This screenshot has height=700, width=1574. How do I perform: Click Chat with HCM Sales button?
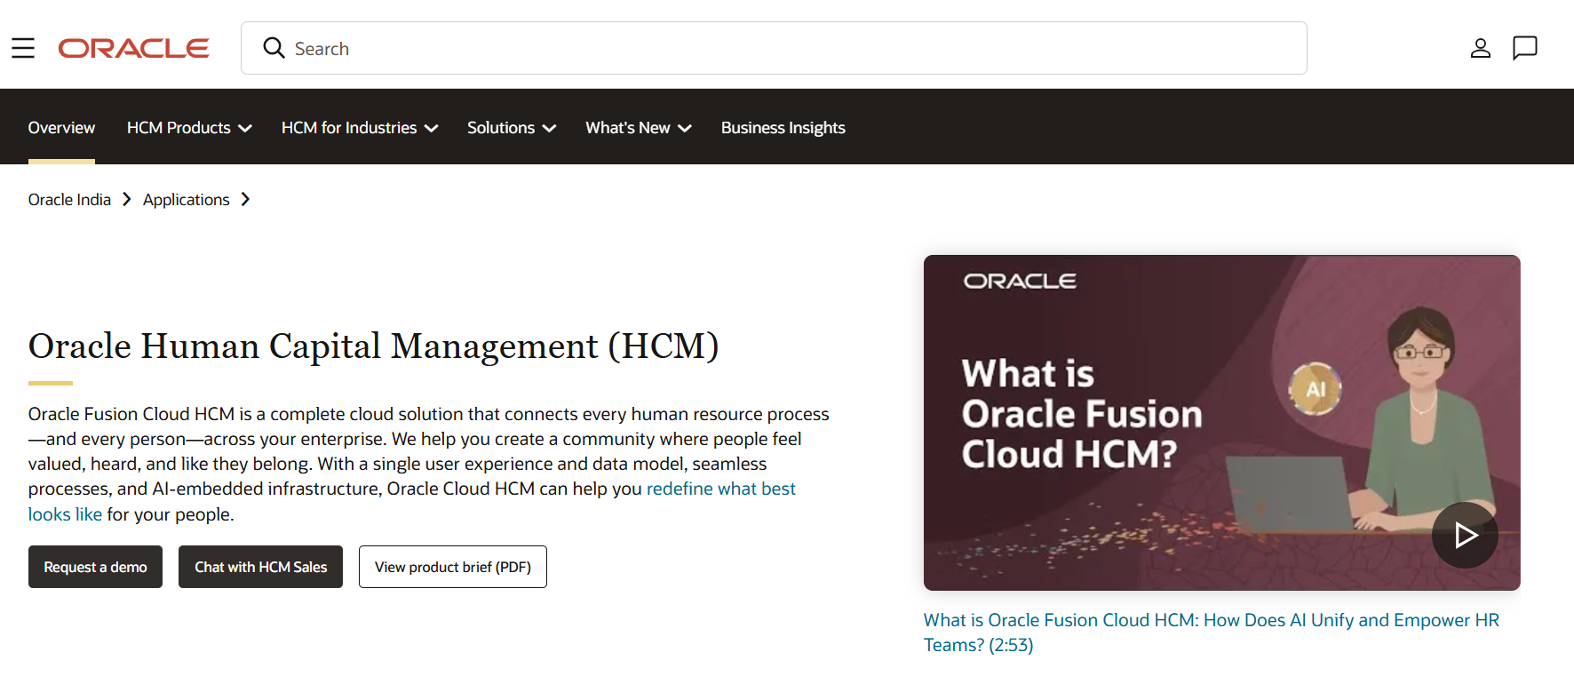tap(260, 567)
